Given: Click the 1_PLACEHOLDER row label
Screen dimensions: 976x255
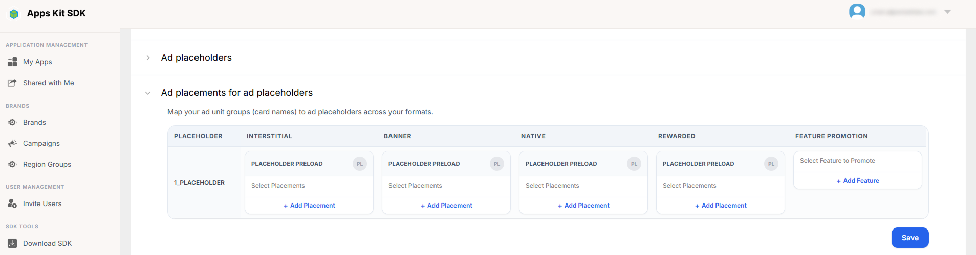Looking at the screenshot, I should click(199, 183).
